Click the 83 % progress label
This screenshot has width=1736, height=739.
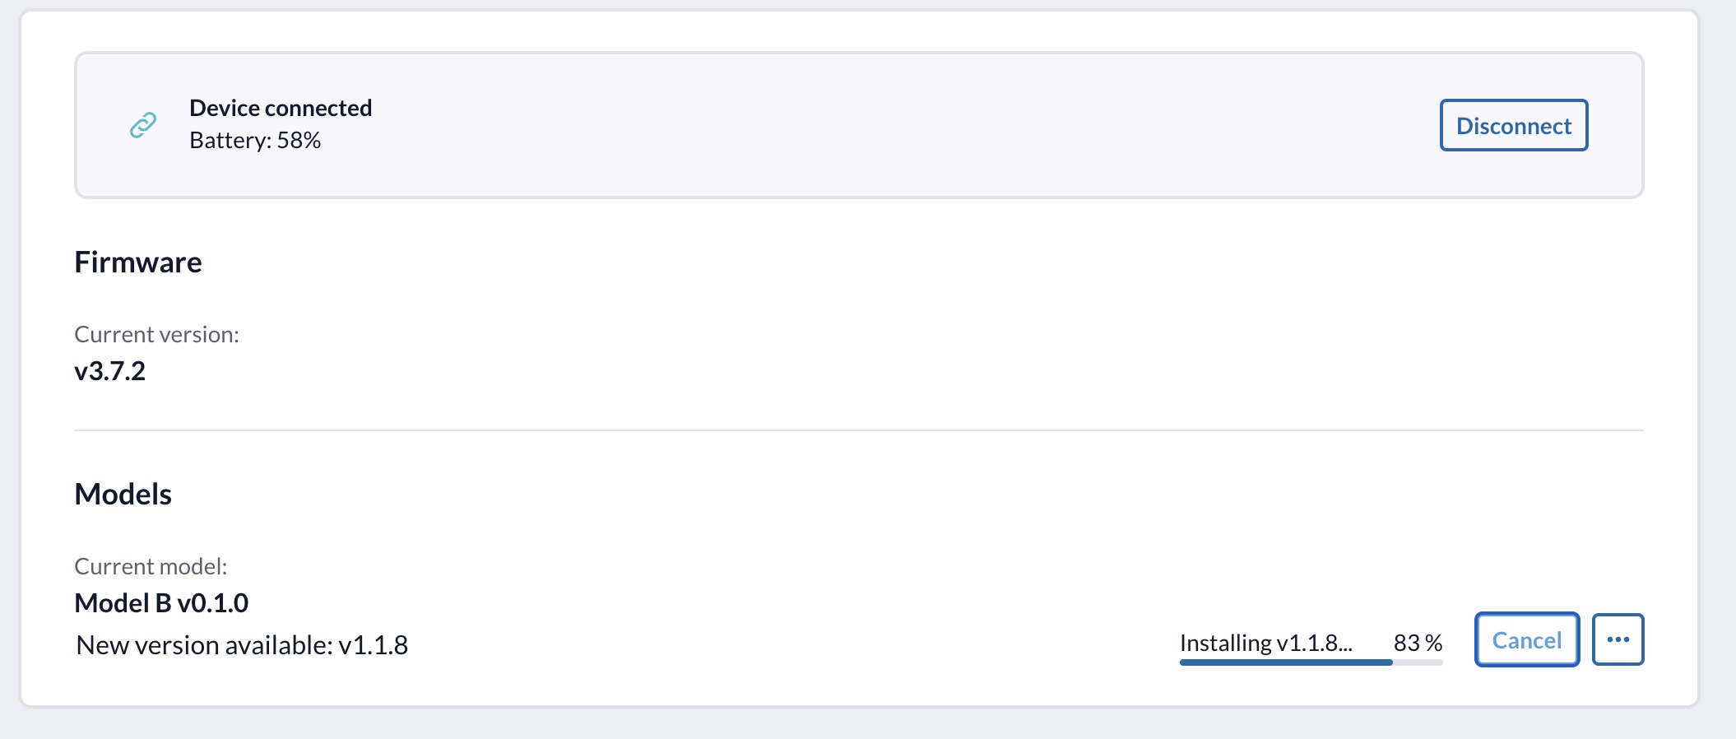pyautogui.click(x=1418, y=643)
